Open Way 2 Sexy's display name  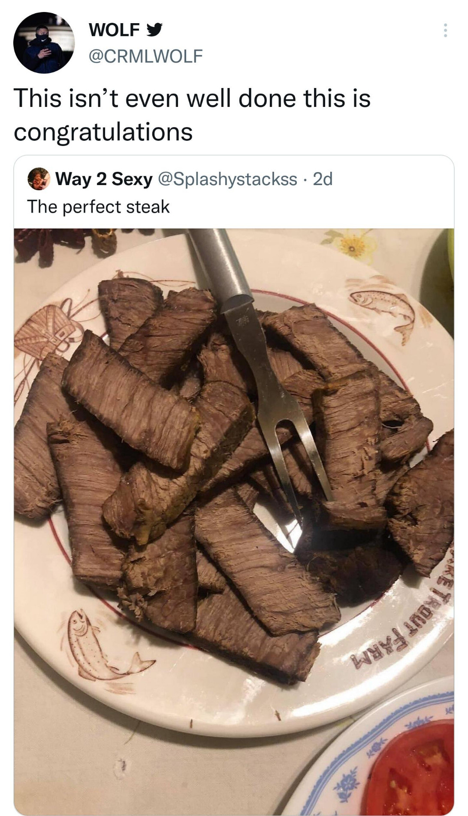click(x=104, y=179)
